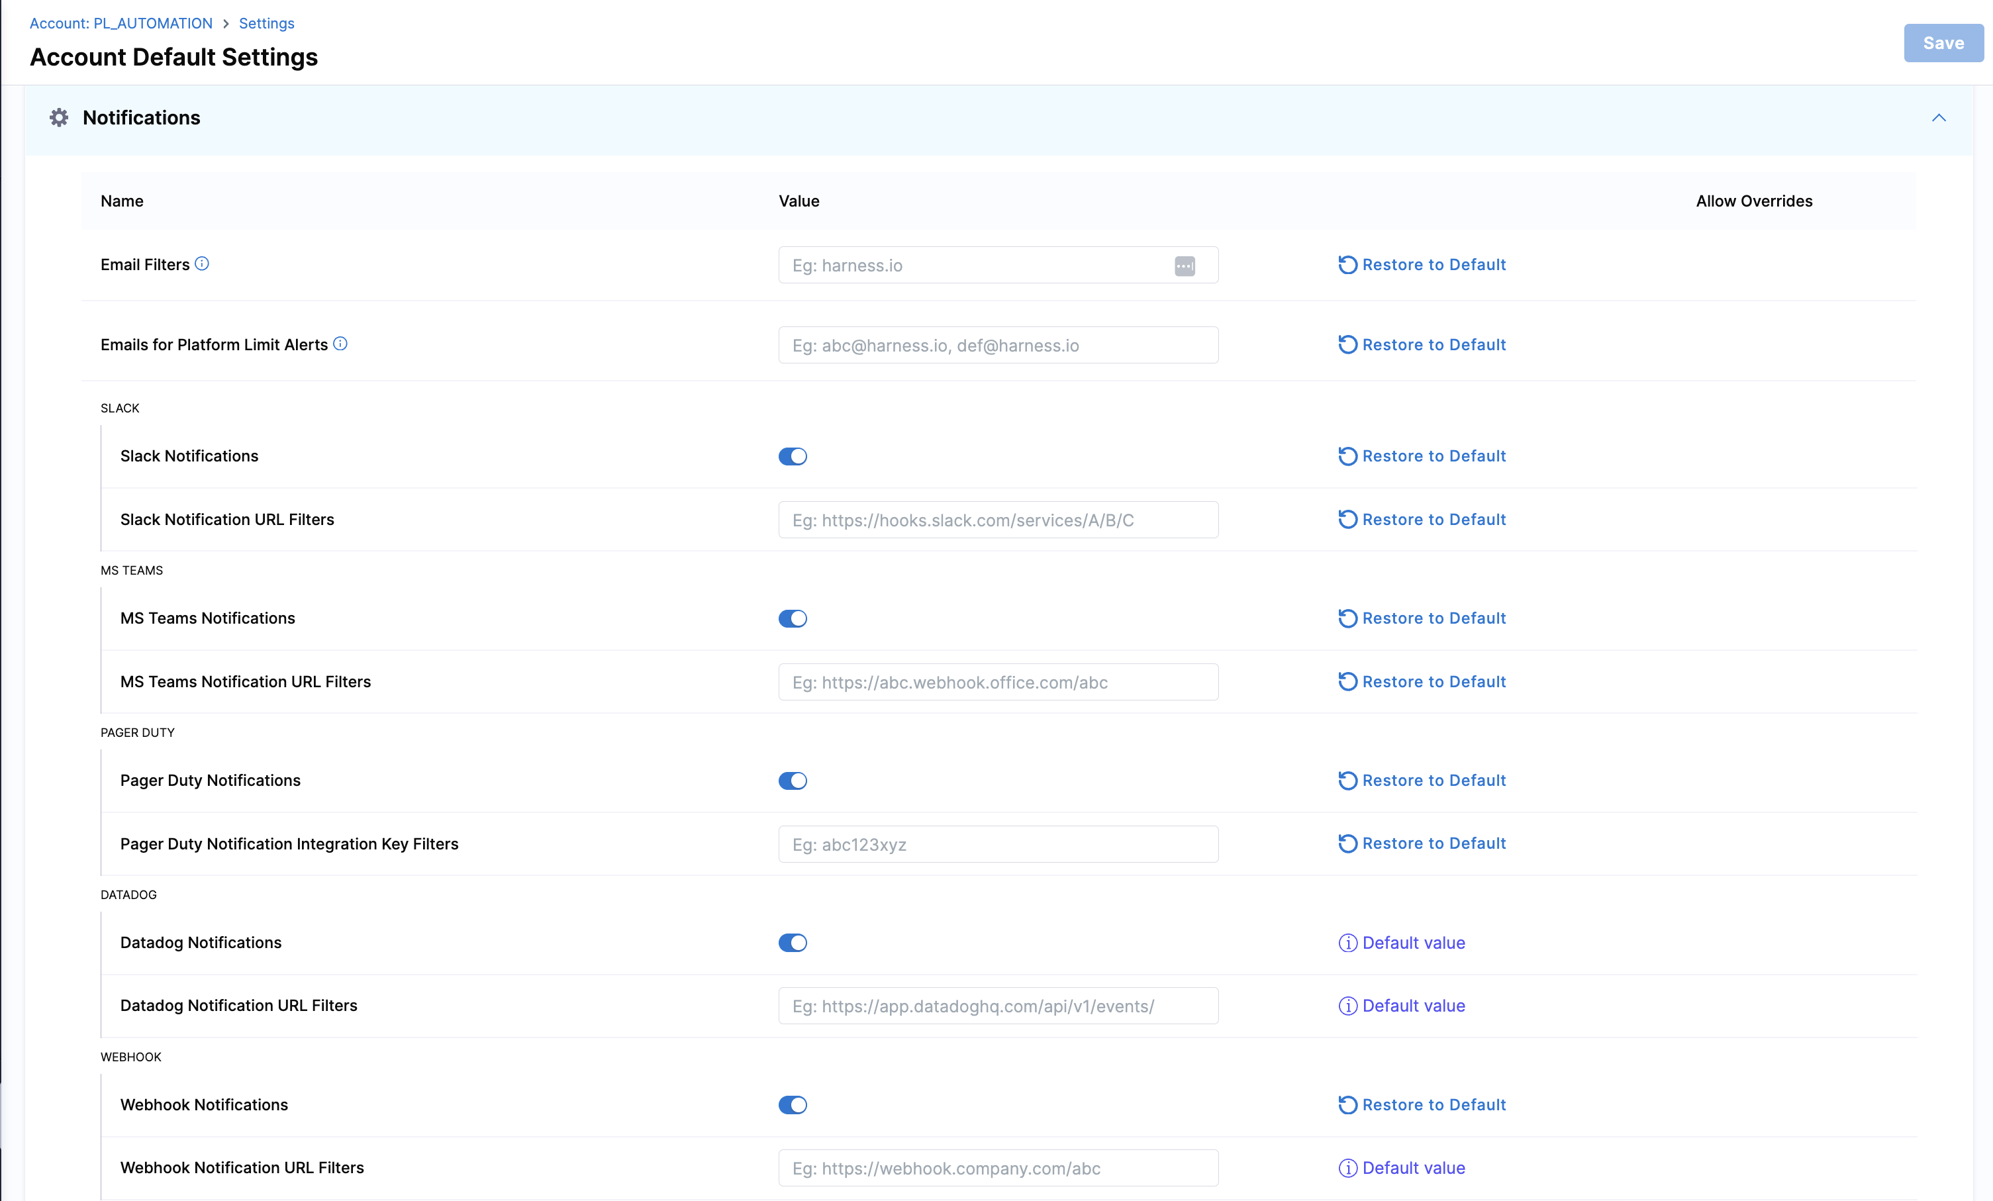
Task: Toggle Datadog Notifications off
Action: pos(793,943)
